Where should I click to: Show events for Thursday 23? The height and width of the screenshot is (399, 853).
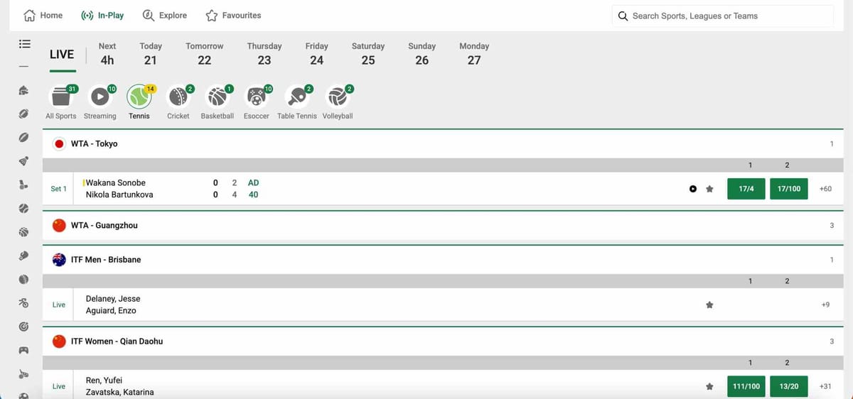pos(264,54)
